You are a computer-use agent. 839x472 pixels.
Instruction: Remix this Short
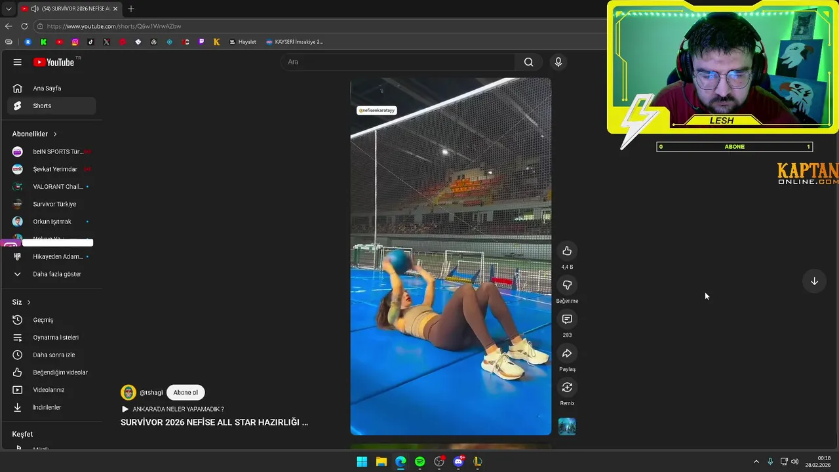(x=567, y=387)
